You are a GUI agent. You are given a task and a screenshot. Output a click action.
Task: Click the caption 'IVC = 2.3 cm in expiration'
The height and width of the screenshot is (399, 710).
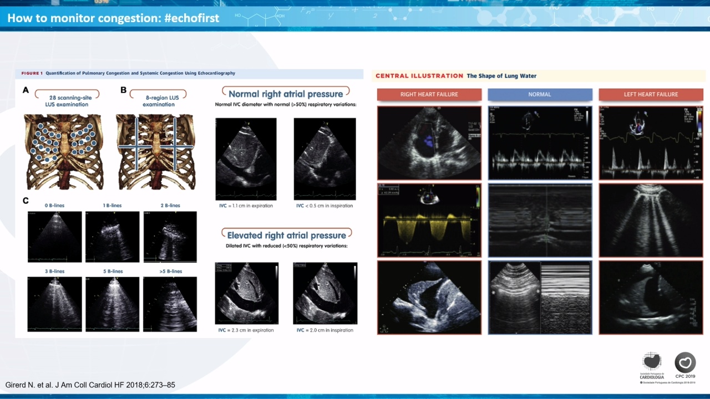[x=246, y=330]
